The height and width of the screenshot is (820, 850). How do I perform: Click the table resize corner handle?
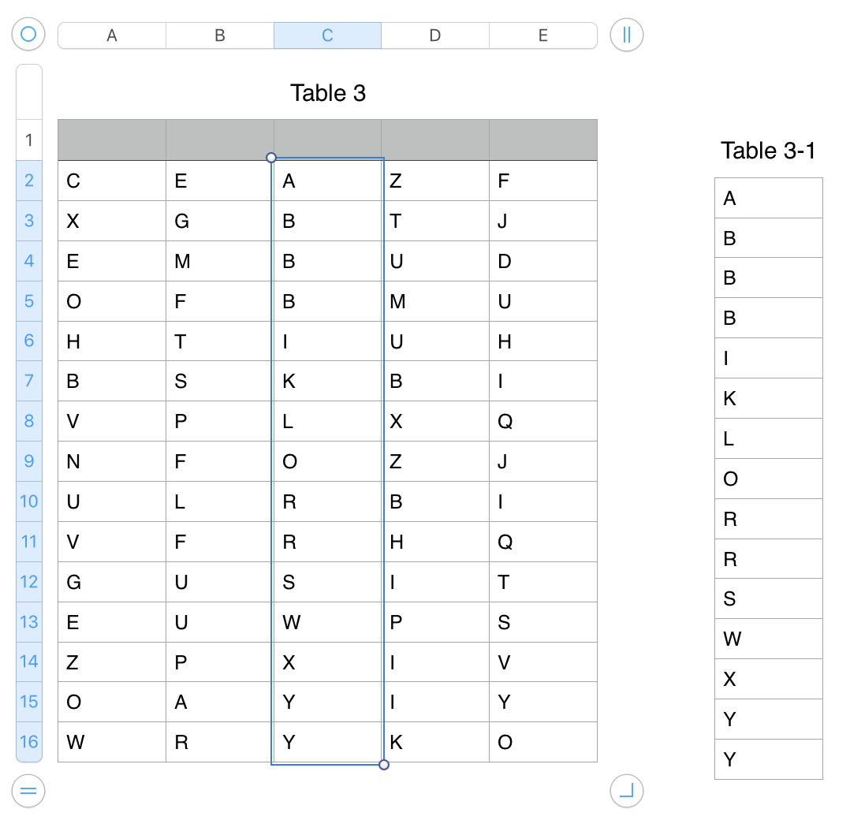tap(627, 791)
